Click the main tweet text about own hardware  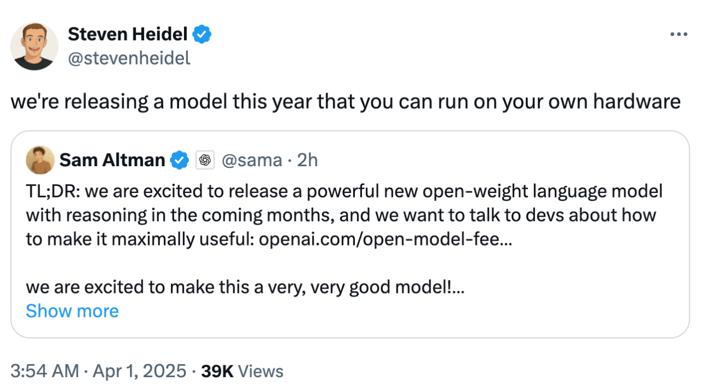[x=345, y=102]
